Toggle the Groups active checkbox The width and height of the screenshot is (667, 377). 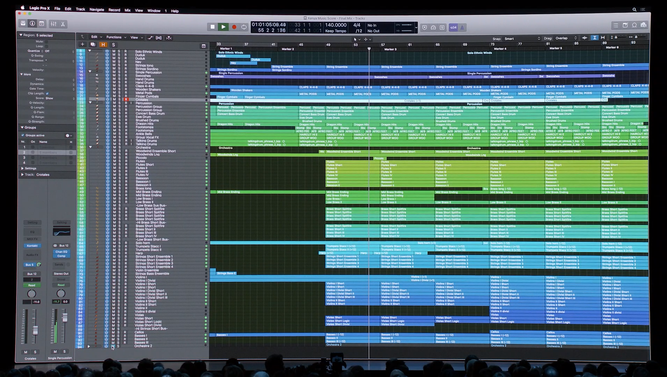23,135
